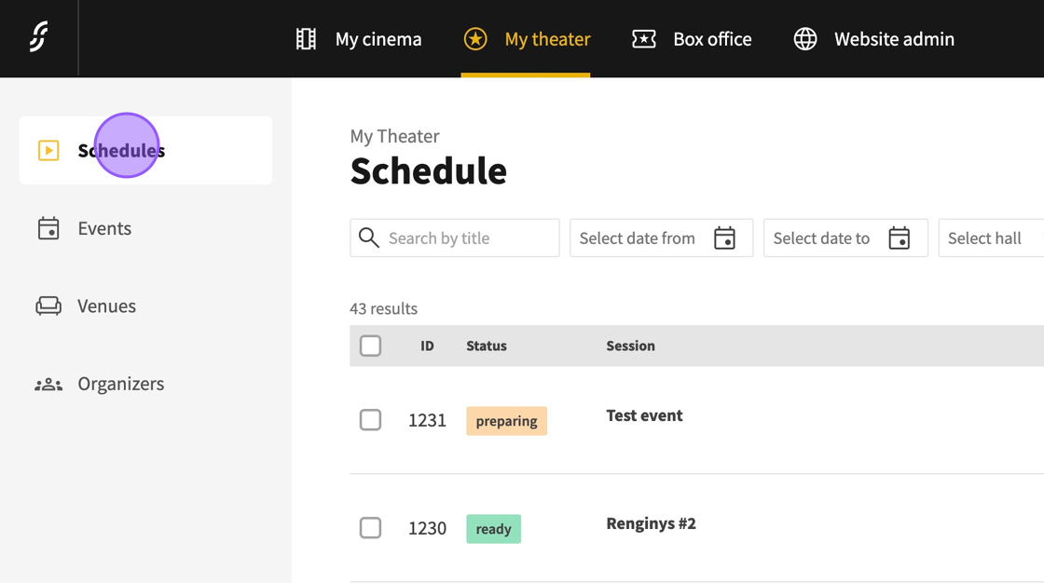Click the ticket icon beside Box office

644,39
